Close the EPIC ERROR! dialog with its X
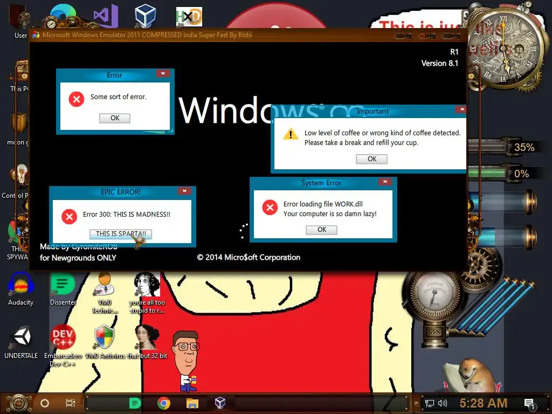Viewport: 552px width, 414px height. [184, 191]
